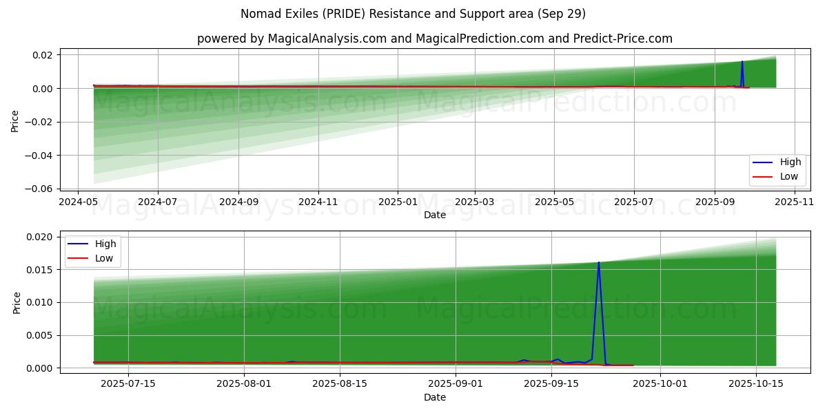Click the '2024-07' x-axis label
Viewport: 827px width, 413px height.
coord(158,202)
